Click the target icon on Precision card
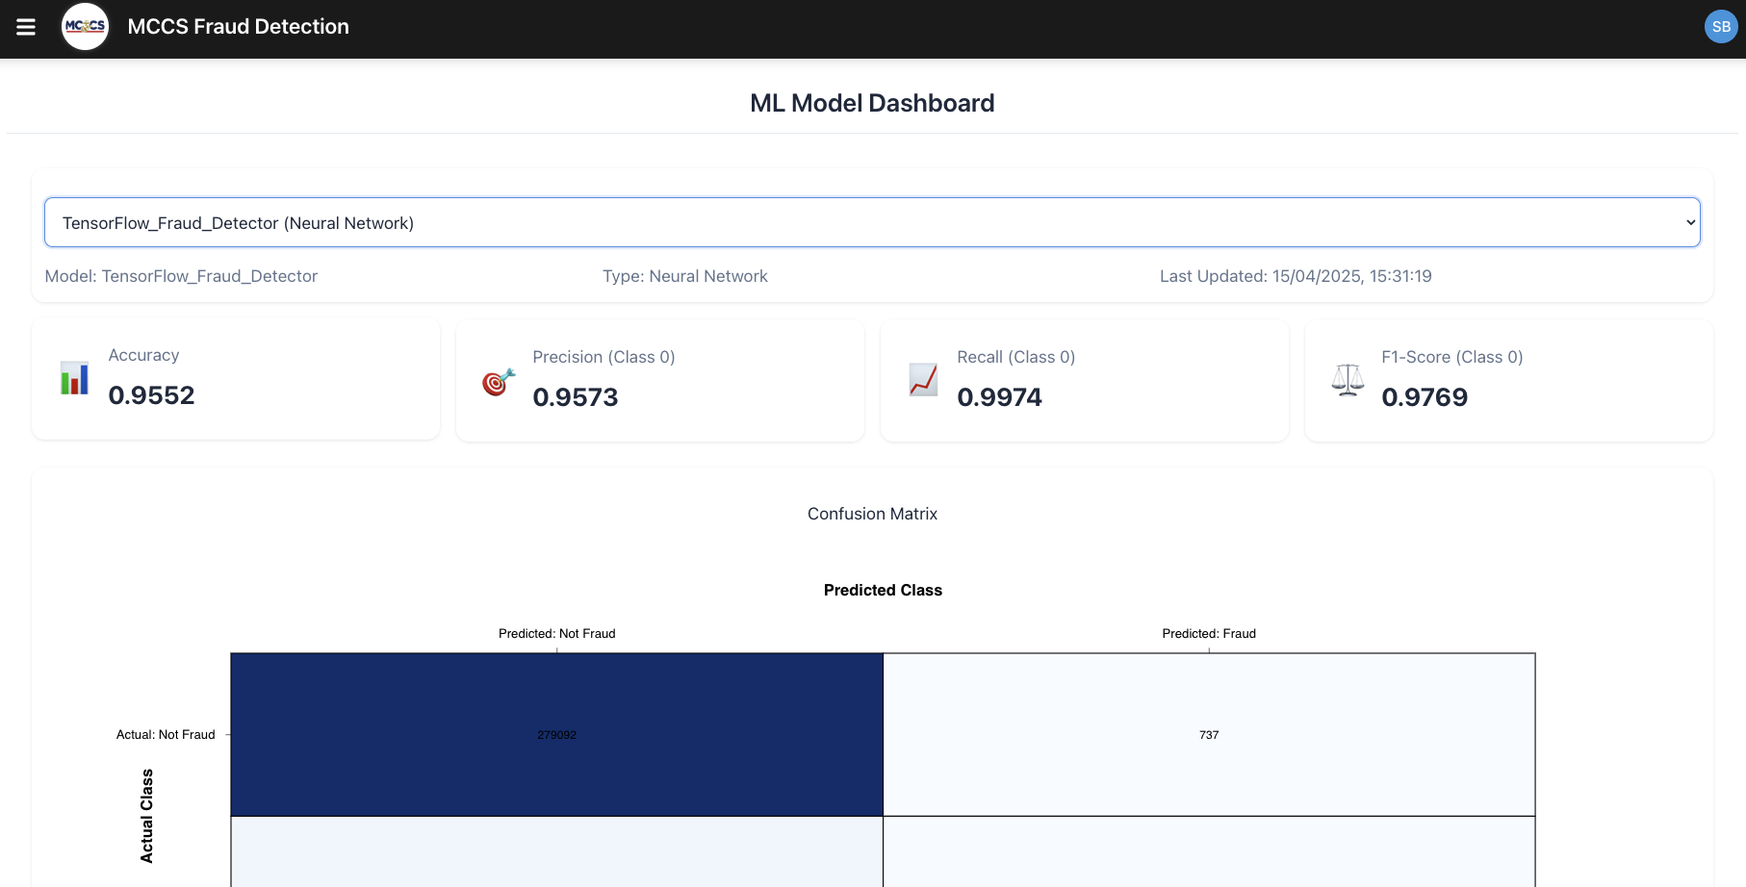Image resolution: width=1746 pixels, height=887 pixels. point(496,381)
